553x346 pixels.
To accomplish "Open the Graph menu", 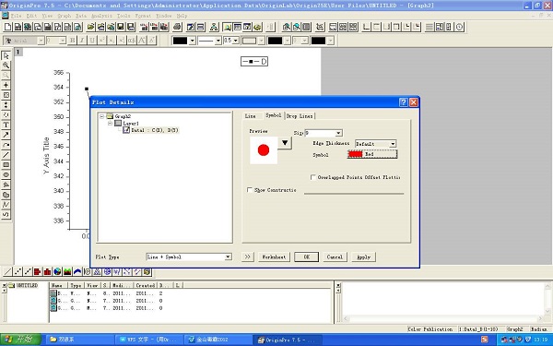I will 65,16.
